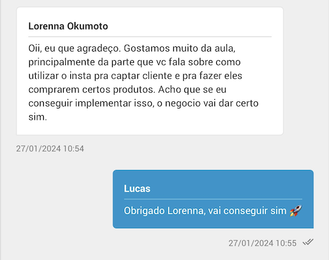Click the rocket emoji in Lucas's reply
329x260 pixels.
(296, 211)
